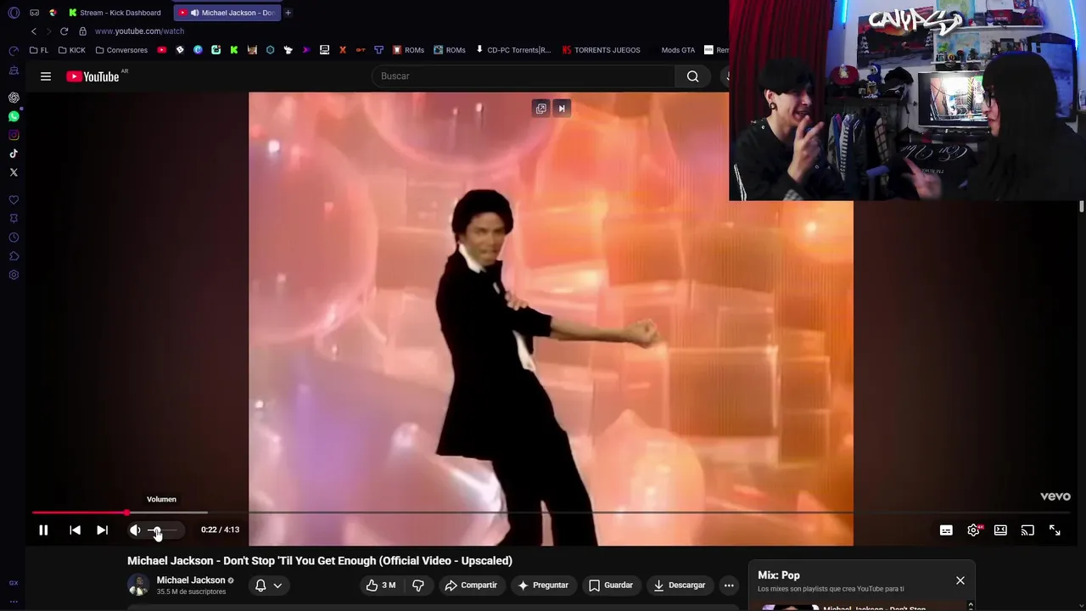This screenshot has width=1086, height=611.
Task: Open CD-PC Torrents bookmark
Action: 513,50
